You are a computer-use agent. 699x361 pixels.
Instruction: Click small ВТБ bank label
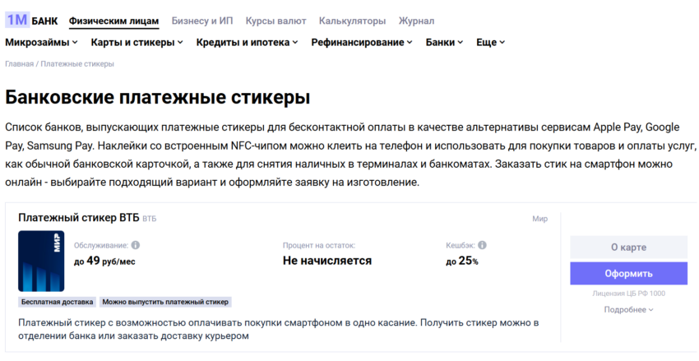(150, 219)
